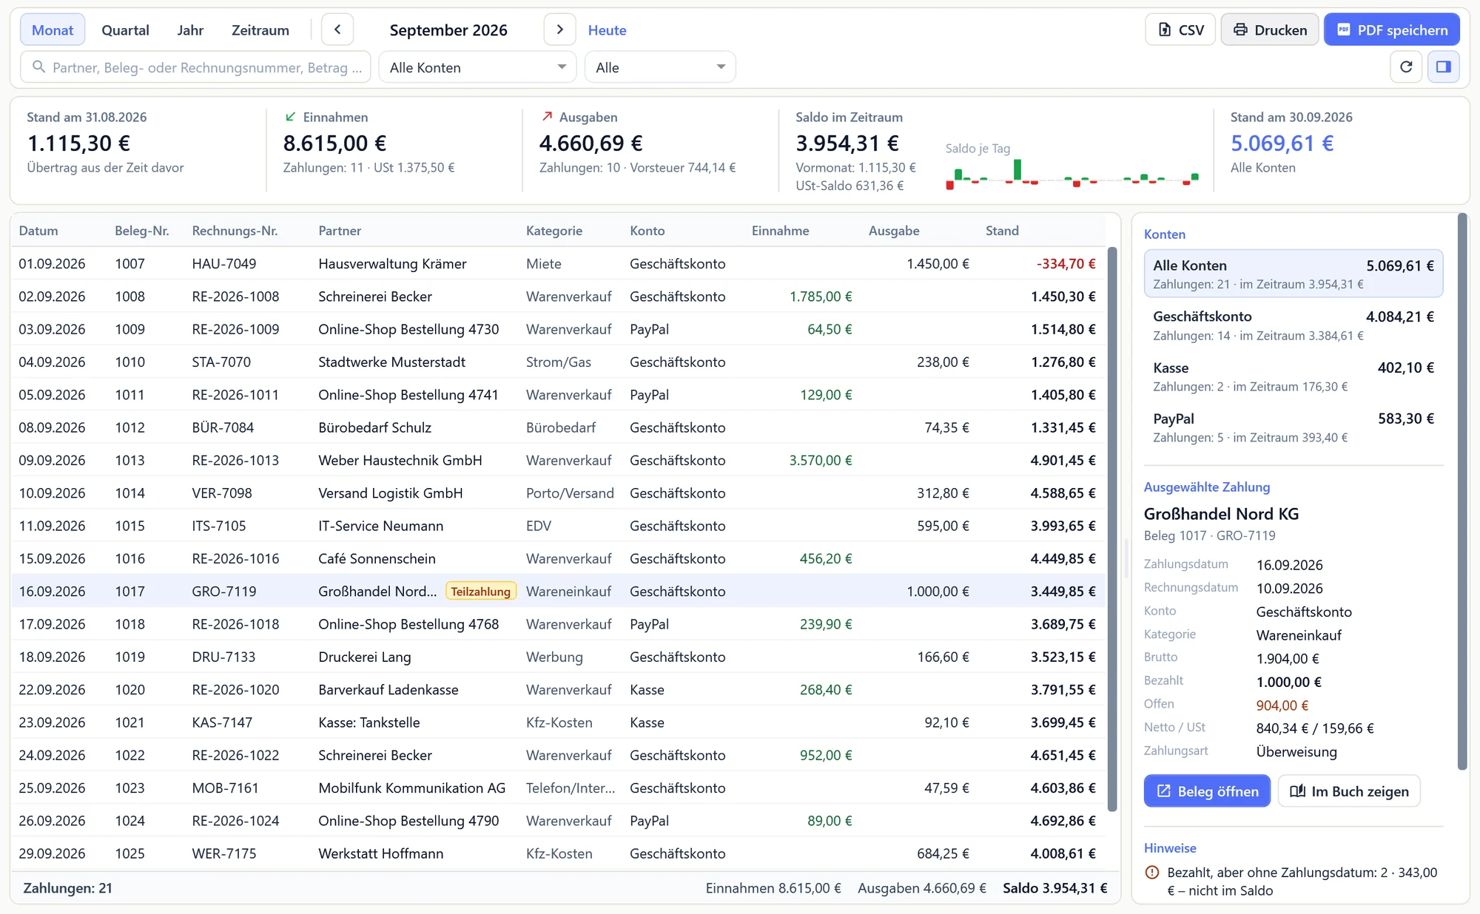Select the Werkstatt Hoffmann row
The image size is (1480, 914).
pos(559,853)
